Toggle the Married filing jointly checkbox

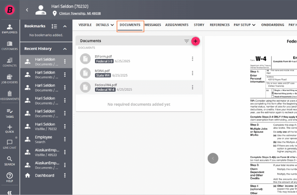[x=272, y=94]
